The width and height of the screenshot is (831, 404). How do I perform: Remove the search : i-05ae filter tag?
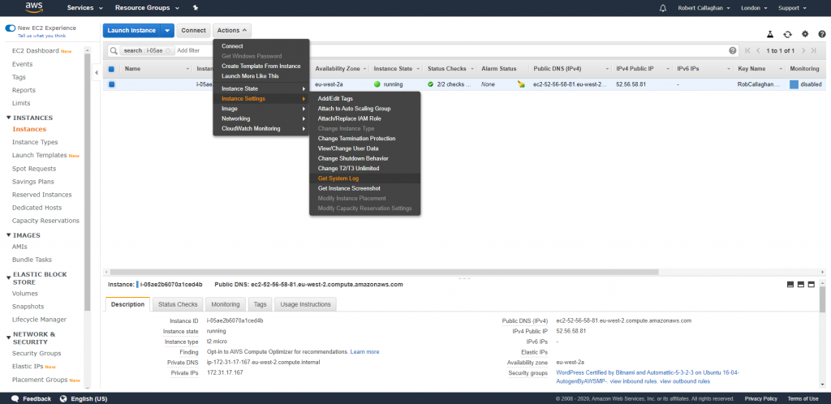point(167,51)
